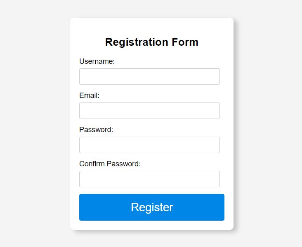Click the "Registration Form" heading
This screenshot has width=302, height=247.
(152, 42)
